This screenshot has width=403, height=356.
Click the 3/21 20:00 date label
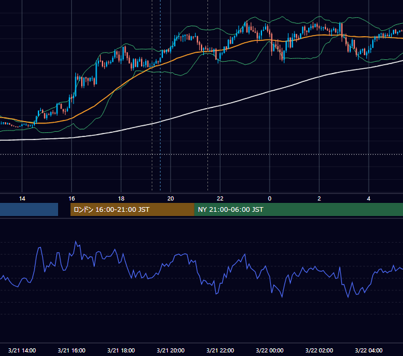171,350
